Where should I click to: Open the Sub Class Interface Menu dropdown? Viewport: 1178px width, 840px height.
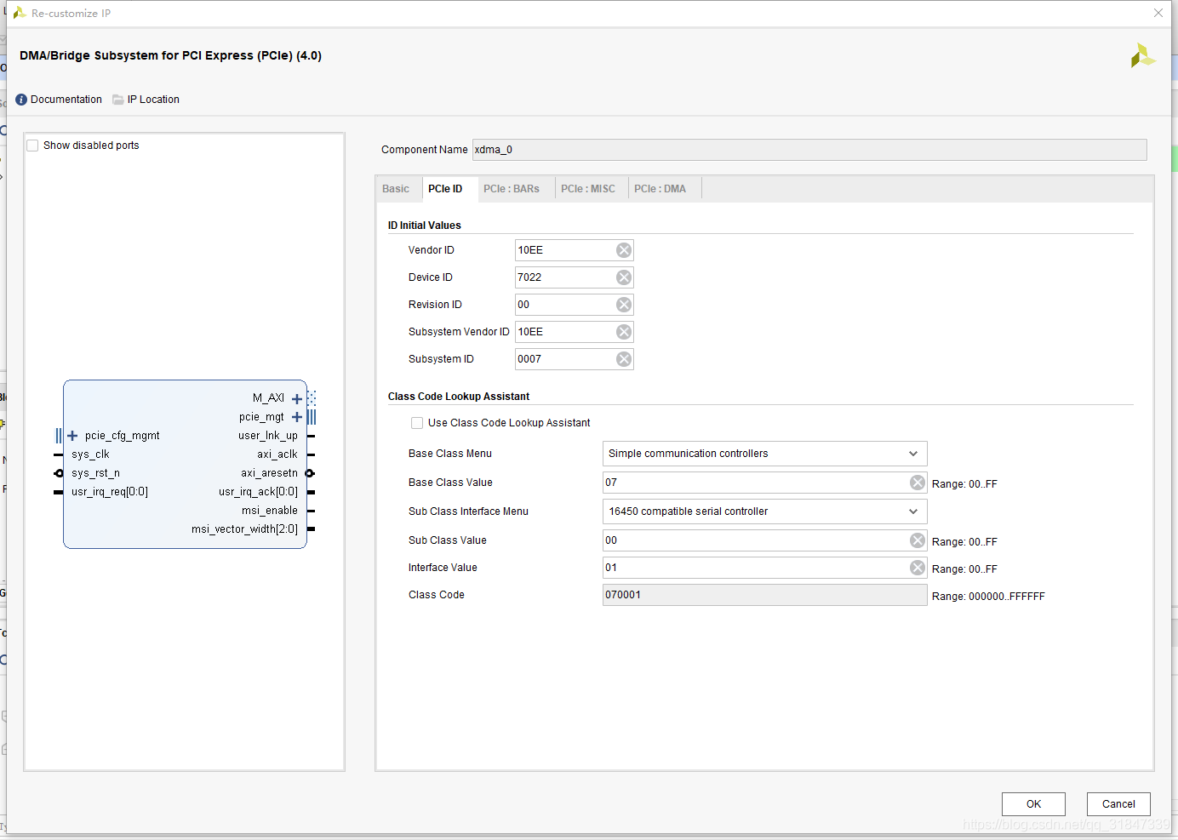(x=764, y=511)
